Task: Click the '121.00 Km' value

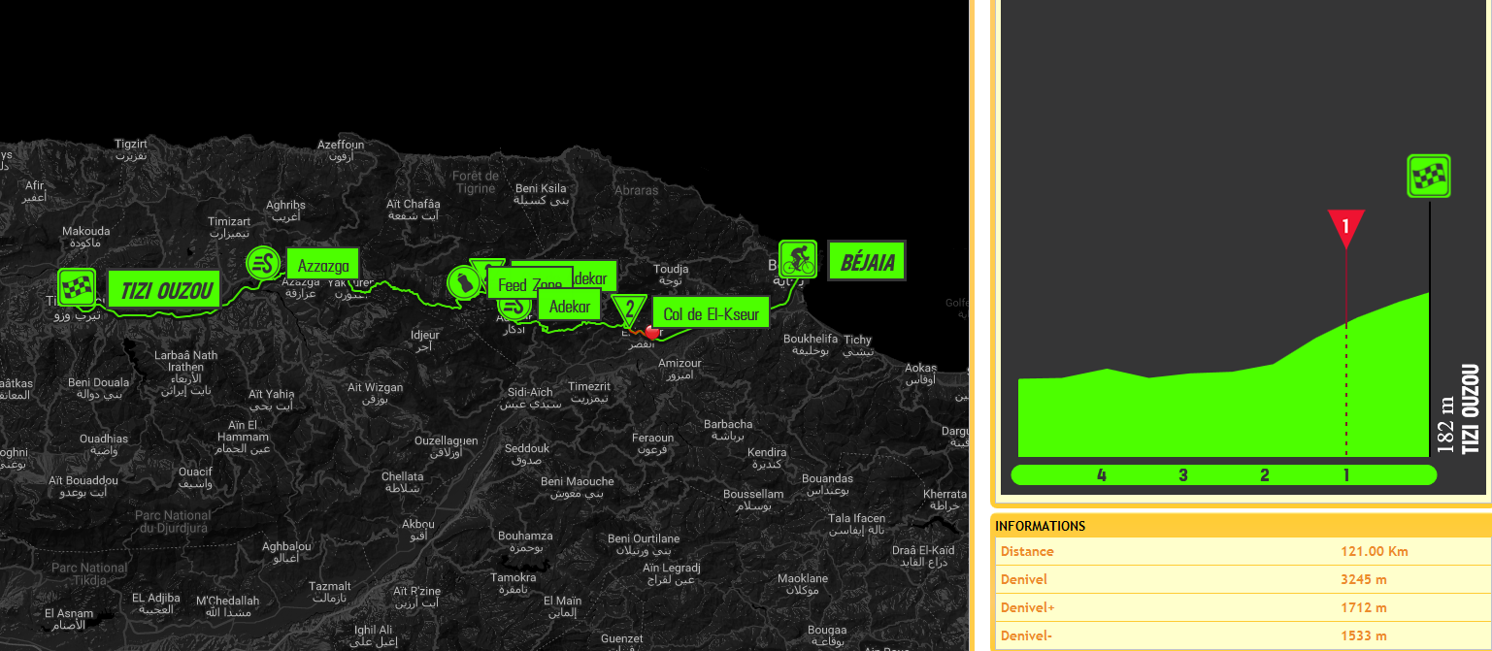Action: coord(1374,551)
